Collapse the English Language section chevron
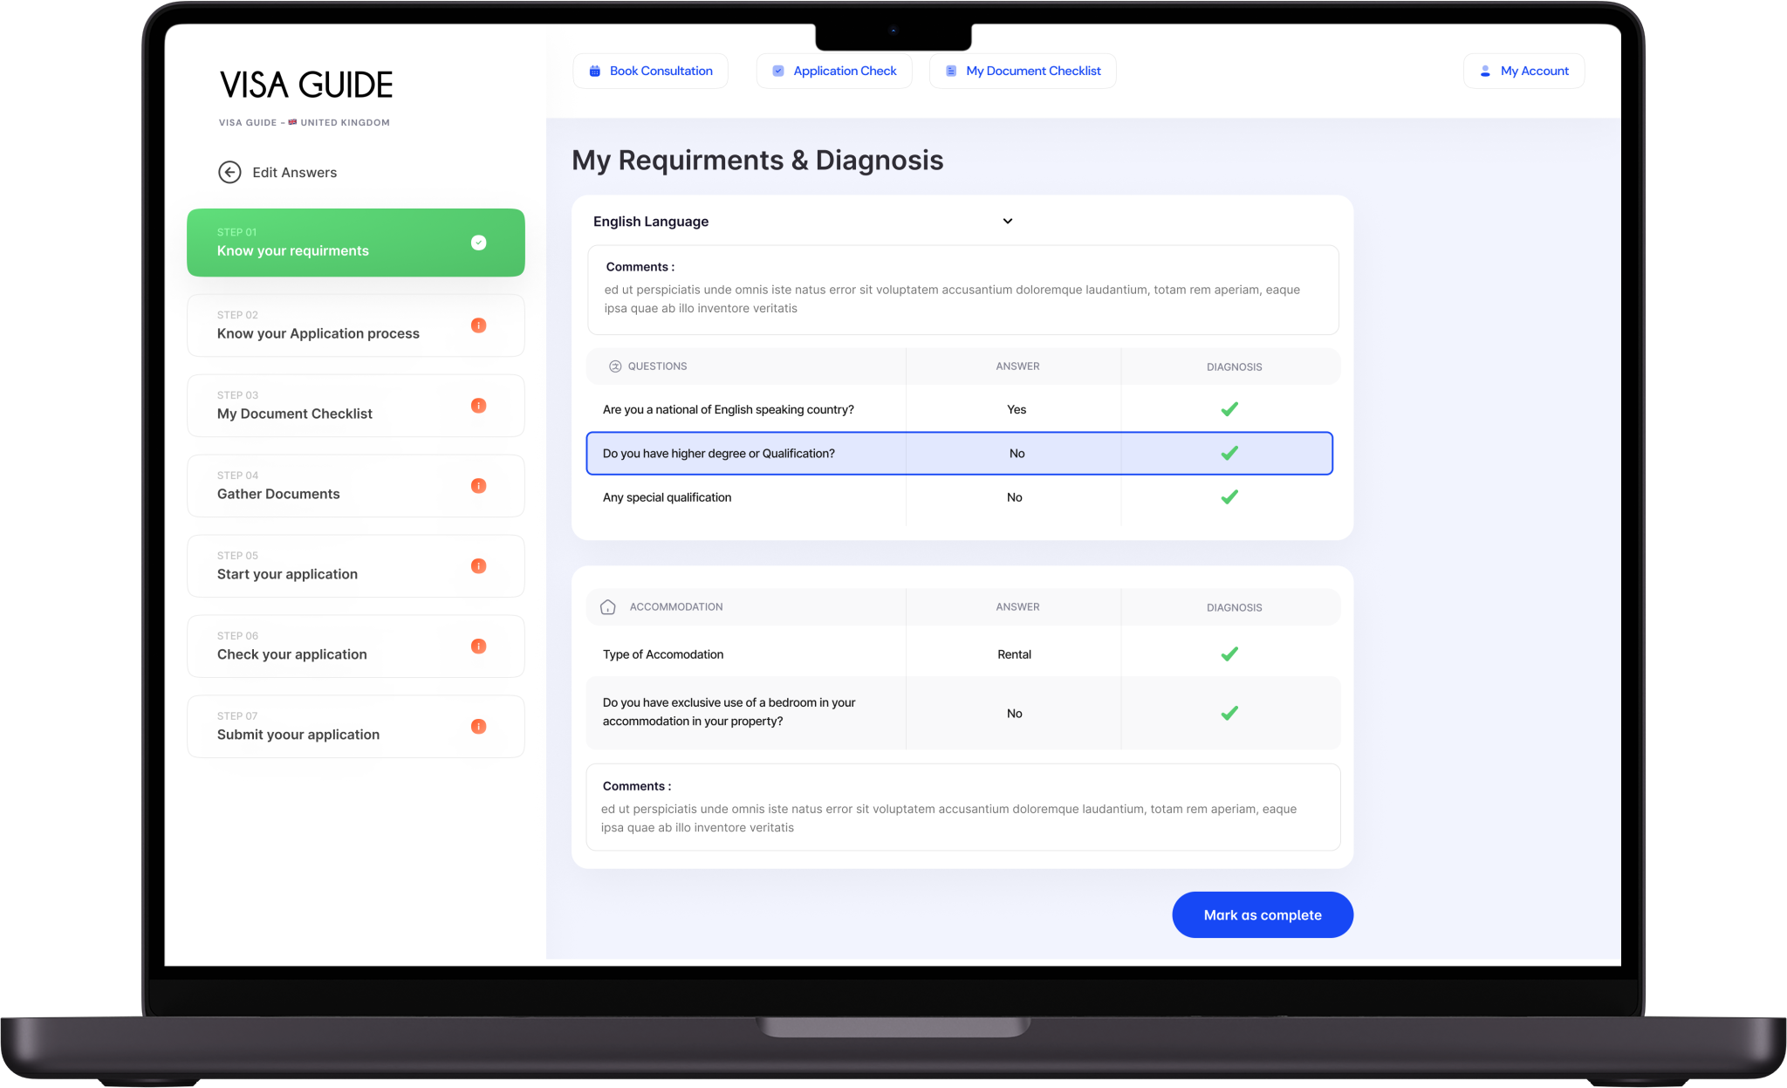This screenshot has height=1088, width=1787. (x=1008, y=222)
